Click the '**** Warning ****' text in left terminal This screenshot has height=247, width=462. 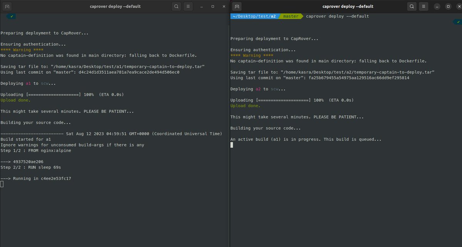tap(22, 50)
